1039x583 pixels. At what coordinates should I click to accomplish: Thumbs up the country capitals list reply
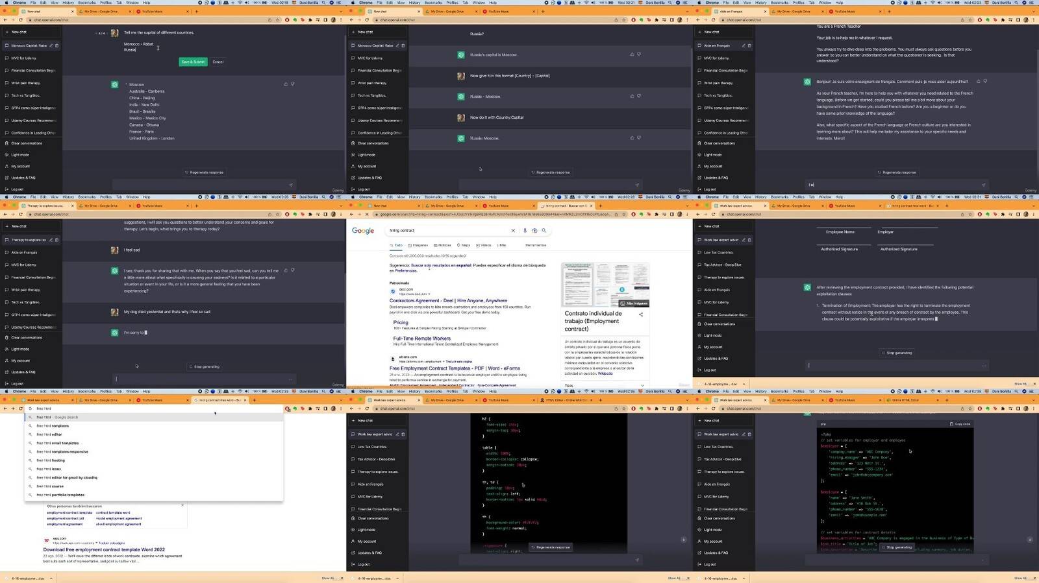tap(286, 84)
